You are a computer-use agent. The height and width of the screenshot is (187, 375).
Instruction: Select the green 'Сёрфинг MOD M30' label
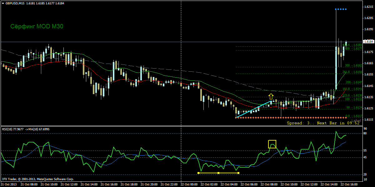pos(37,26)
